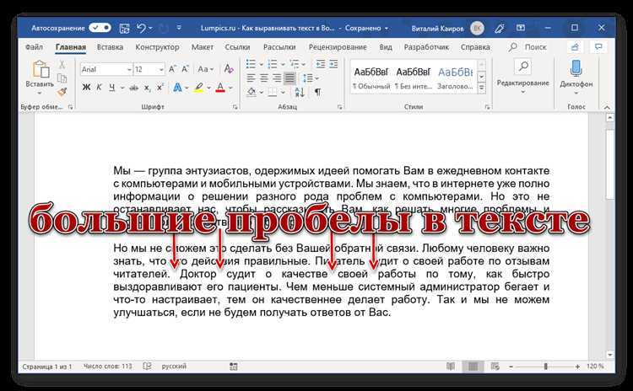This screenshot has height=391, width=633.
Task: Toggle strikethrough formatting
Action: (x=133, y=88)
